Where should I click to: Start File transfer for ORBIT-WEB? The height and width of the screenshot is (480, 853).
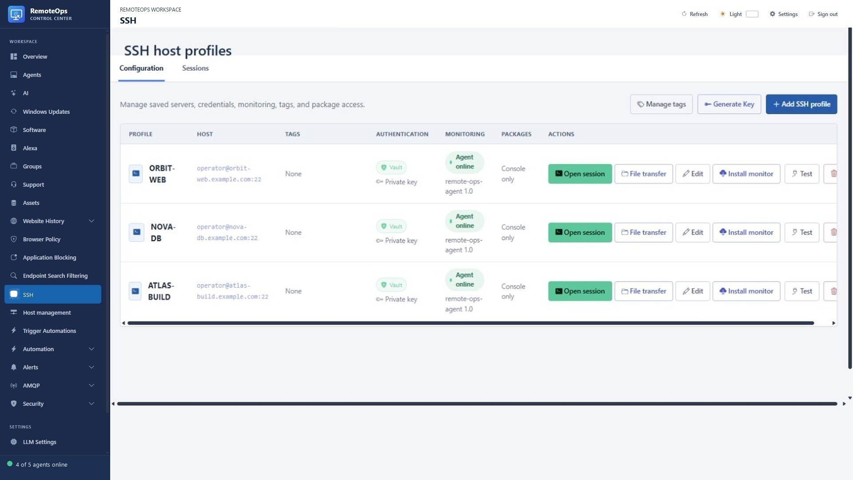644,174
